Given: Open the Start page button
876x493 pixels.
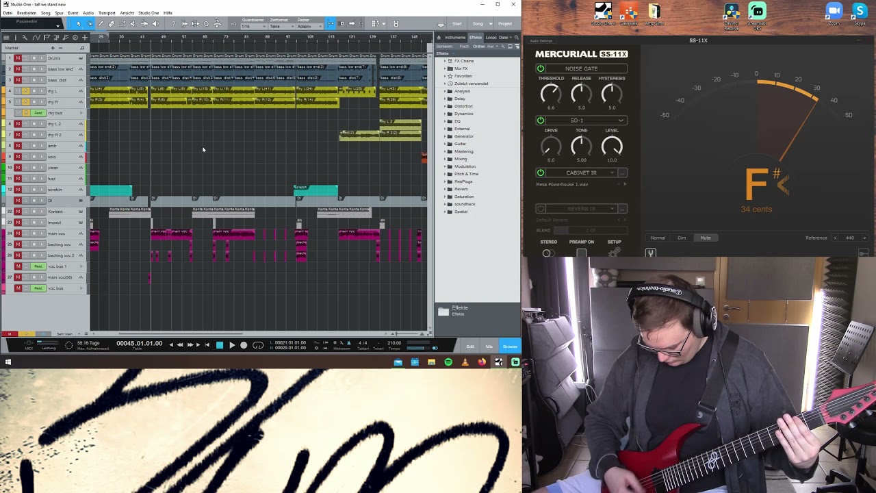Looking at the screenshot, I should click(457, 24).
